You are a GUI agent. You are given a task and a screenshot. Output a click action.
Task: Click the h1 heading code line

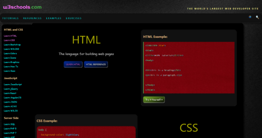pos(163,70)
